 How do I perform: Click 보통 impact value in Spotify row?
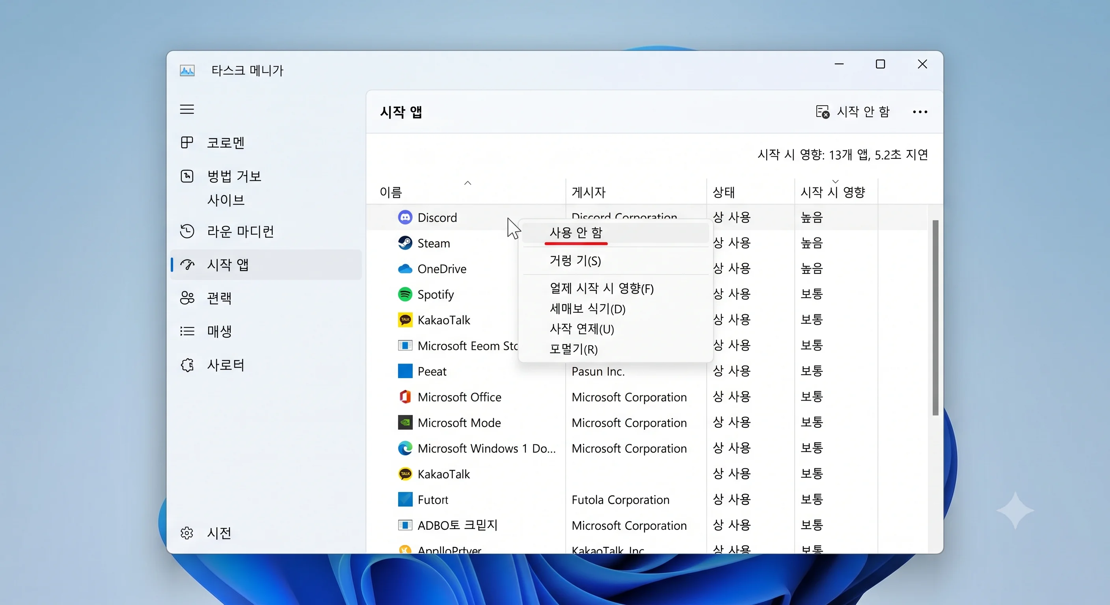pyautogui.click(x=811, y=295)
